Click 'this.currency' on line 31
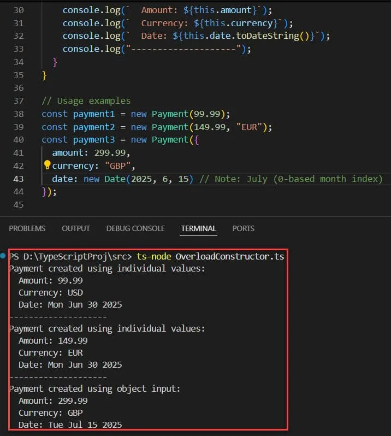The image size is (391, 436). point(239,23)
